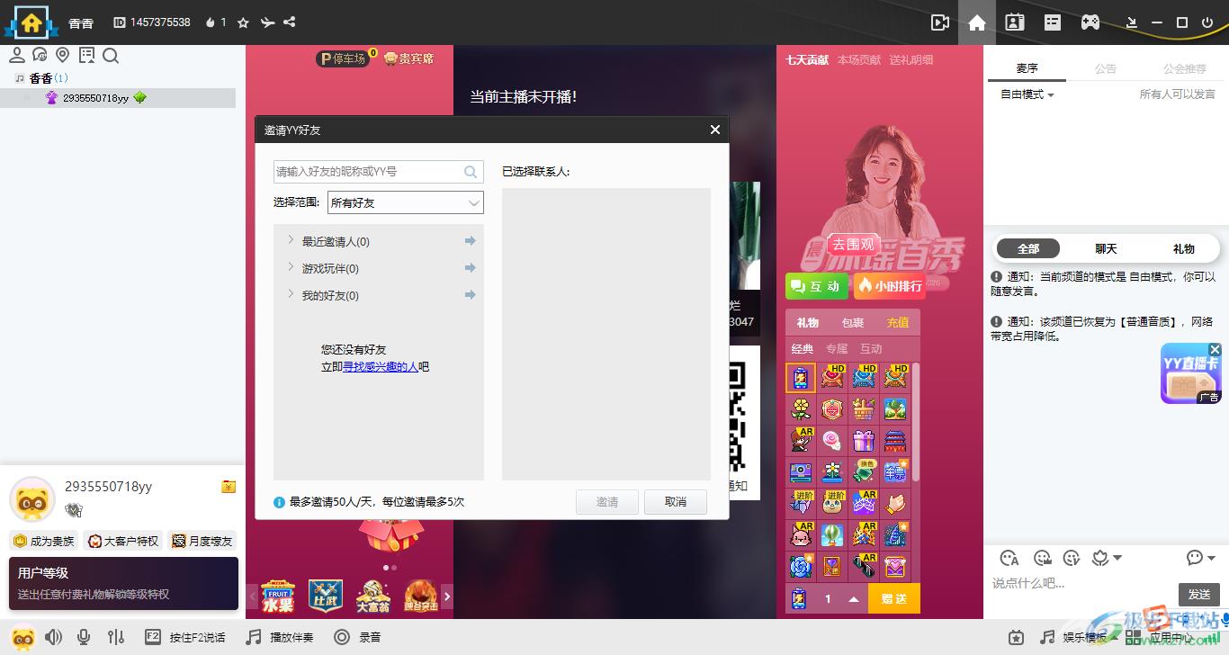The image size is (1229, 655).
Task: Open the game controller icon
Action: pyautogui.click(x=1090, y=22)
